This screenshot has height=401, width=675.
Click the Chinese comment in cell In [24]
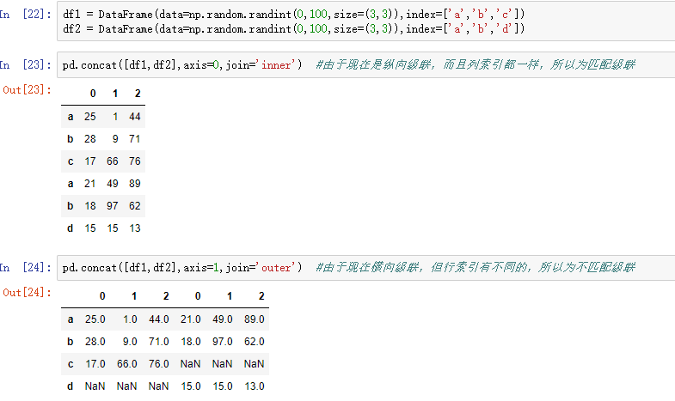(476, 268)
